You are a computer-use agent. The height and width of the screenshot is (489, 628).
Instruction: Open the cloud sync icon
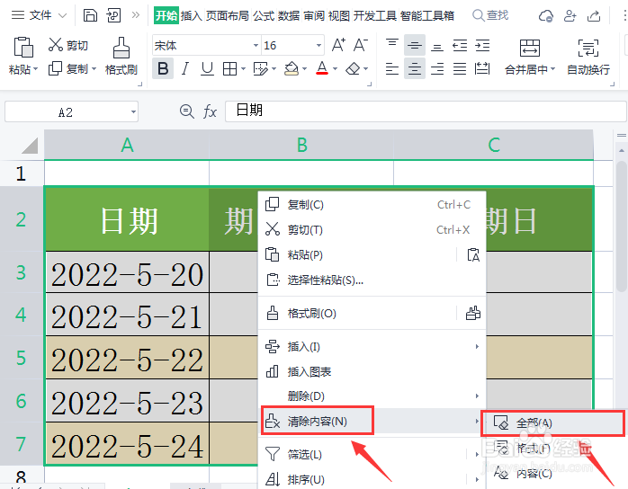coord(545,15)
